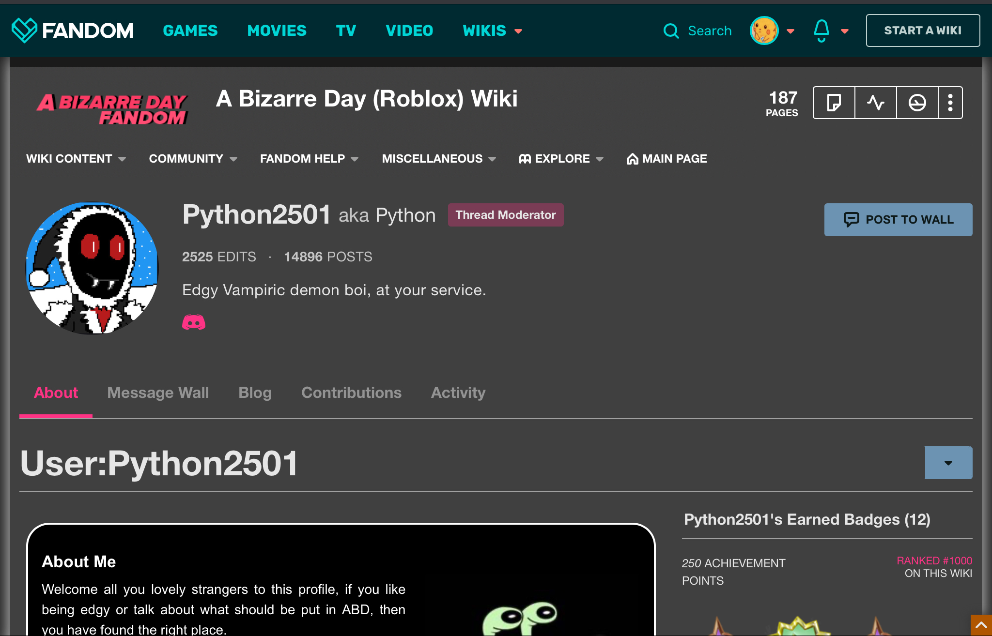Click the A Bizarre Day Fandom wiki logo
Screen dimensions: 992x636
point(112,109)
